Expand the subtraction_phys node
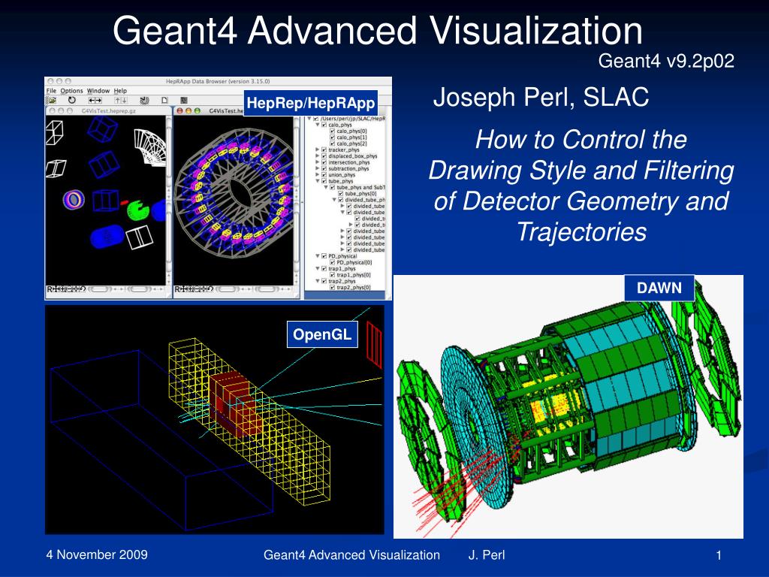The height and width of the screenshot is (577, 769). click(x=318, y=169)
